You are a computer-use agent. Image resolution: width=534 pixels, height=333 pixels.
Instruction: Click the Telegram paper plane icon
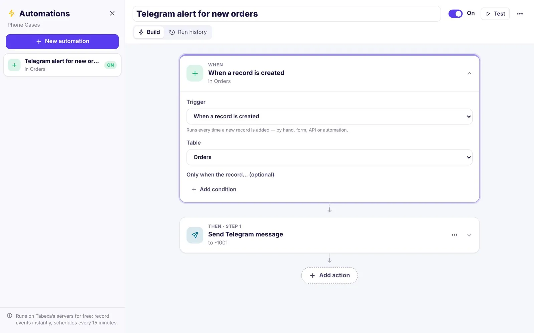point(195,235)
